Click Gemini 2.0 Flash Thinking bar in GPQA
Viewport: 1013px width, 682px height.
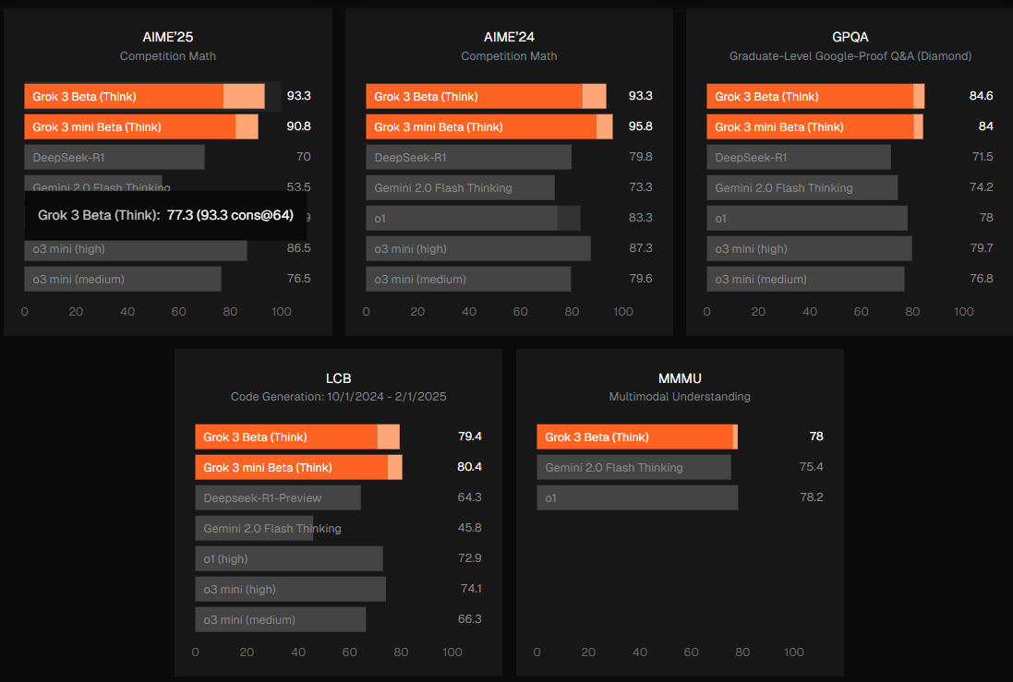tap(802, 187)
